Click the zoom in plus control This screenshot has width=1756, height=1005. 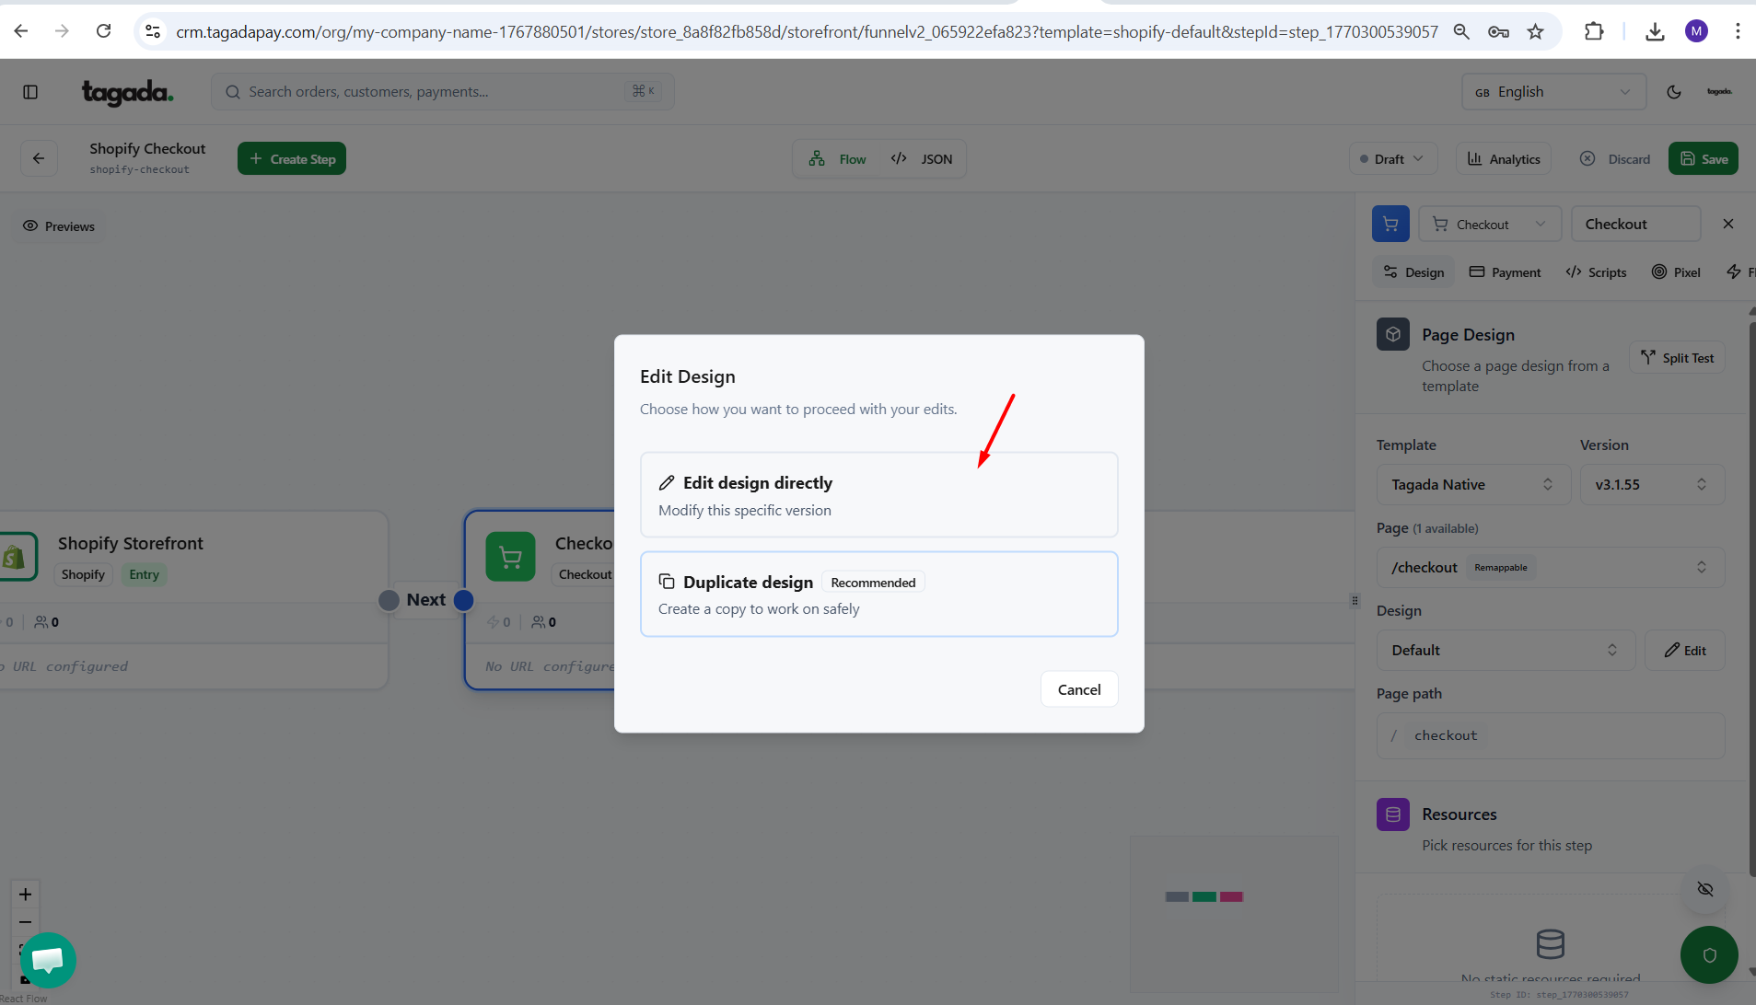tap(26, 894)
